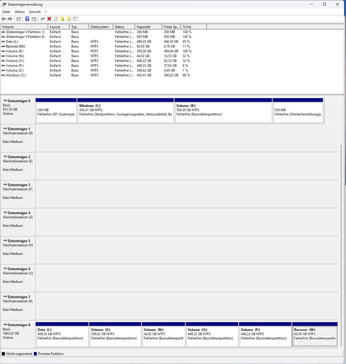This screenshot has height=364, width=346.
Task: Sort by the % frei column header
Action: (194, 27)
